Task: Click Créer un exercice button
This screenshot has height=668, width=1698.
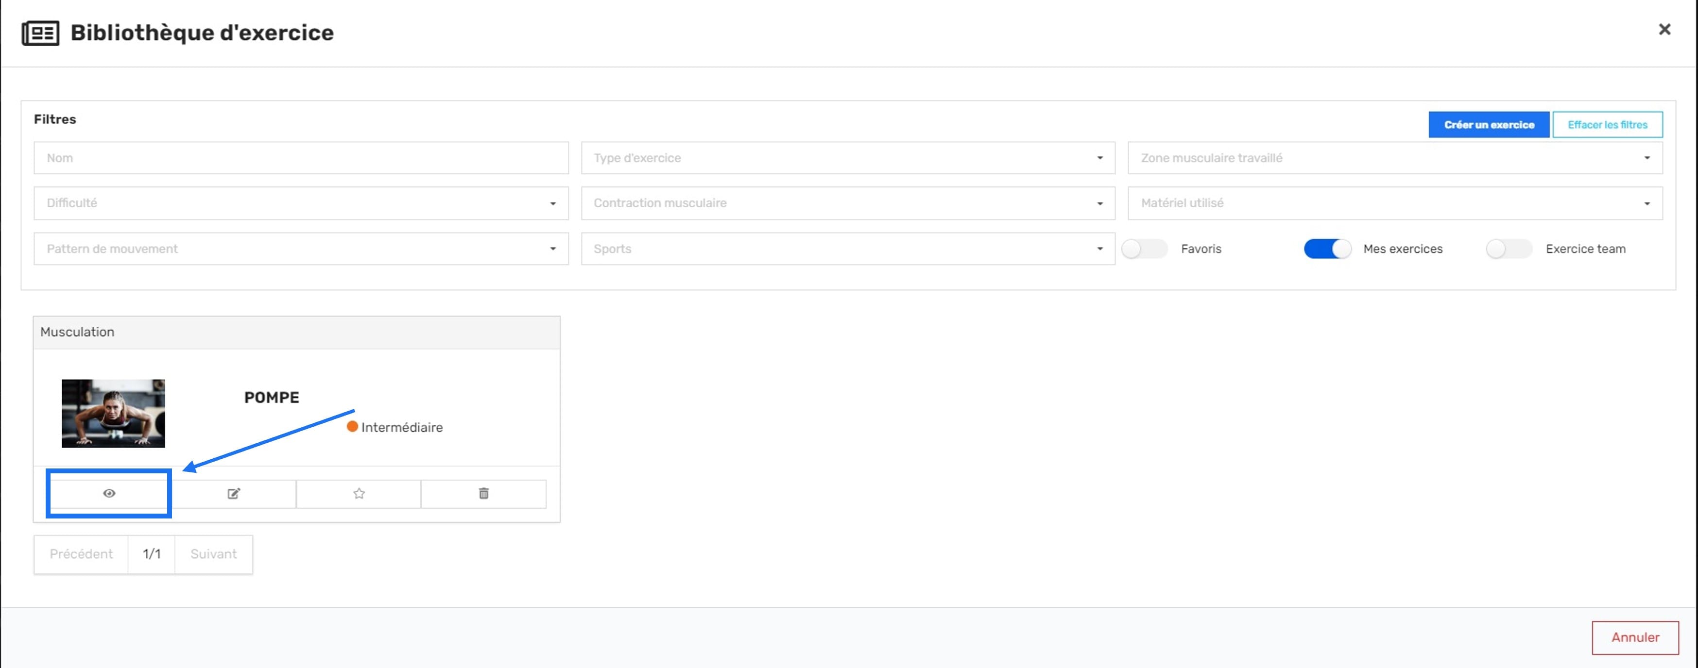Action: point(1489,124)
